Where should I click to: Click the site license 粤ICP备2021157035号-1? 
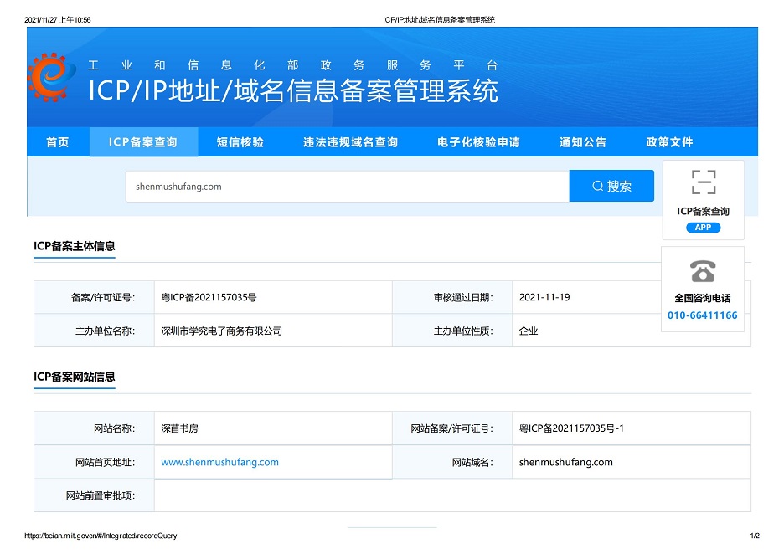click(x=571, y=428)
